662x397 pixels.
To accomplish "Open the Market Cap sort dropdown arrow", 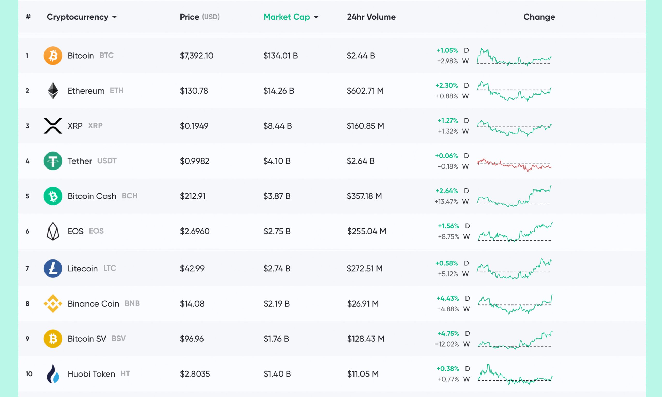I will pos(316,17).
